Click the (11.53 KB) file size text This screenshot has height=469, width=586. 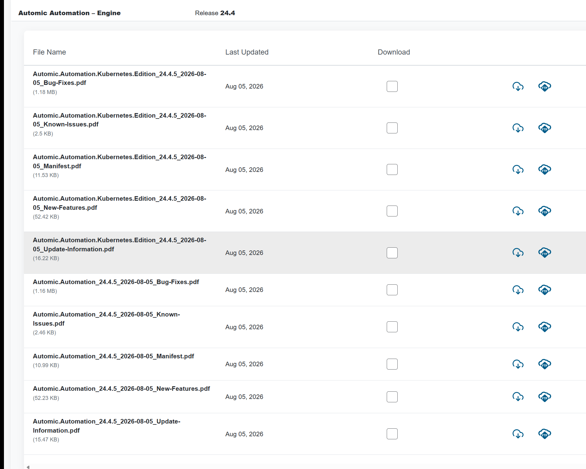[46, 175]
